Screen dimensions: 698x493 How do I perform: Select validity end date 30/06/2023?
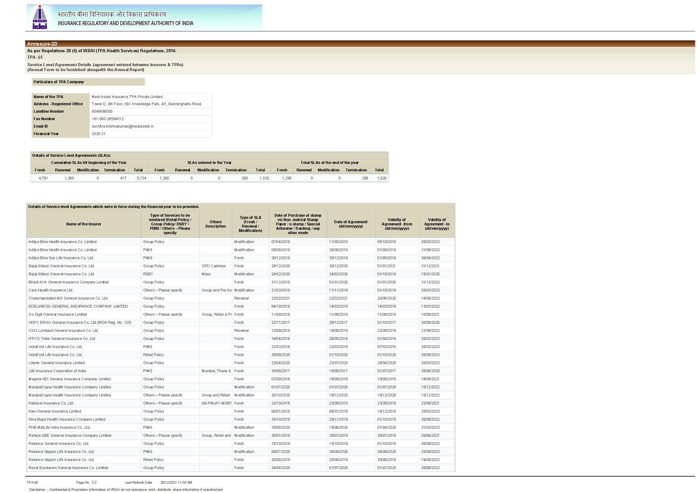[430, 468]
